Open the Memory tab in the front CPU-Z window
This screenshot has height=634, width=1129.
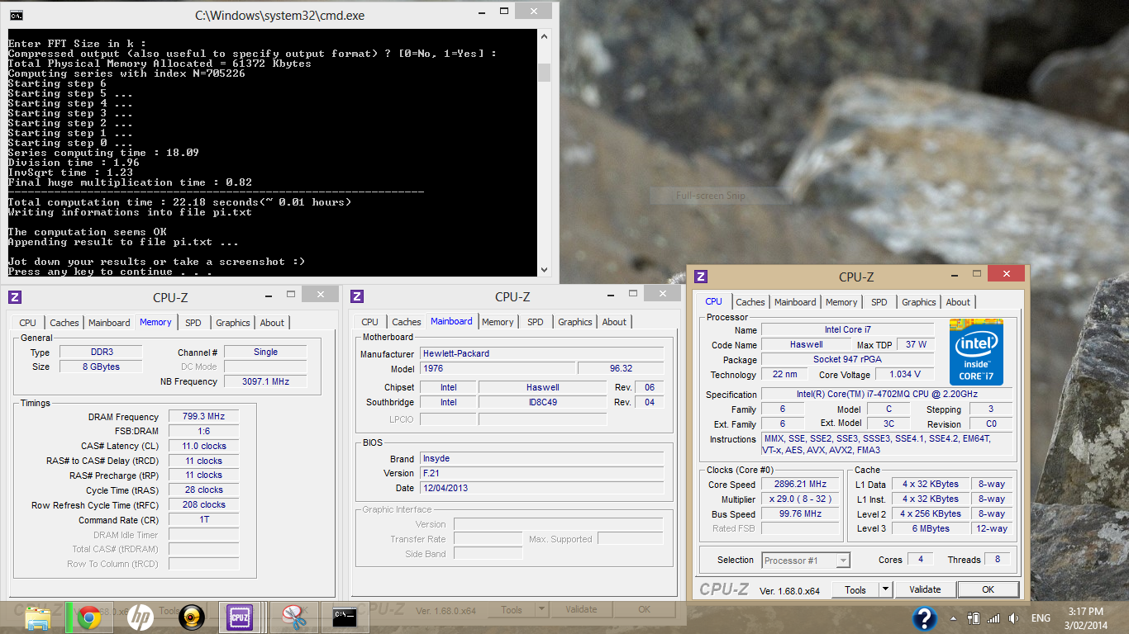[841, 302]
